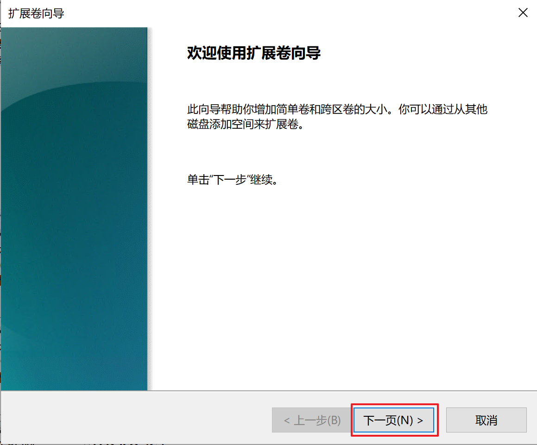Click the 扩展卷向导 window title
The image size is (537, 445).
tap(36, 13)
